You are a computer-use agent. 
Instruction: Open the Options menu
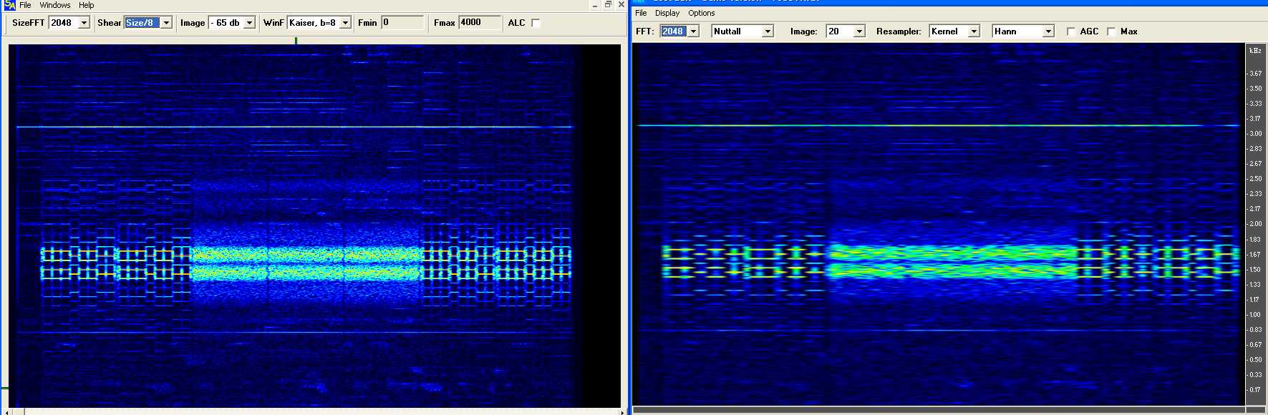coord(702,13)
